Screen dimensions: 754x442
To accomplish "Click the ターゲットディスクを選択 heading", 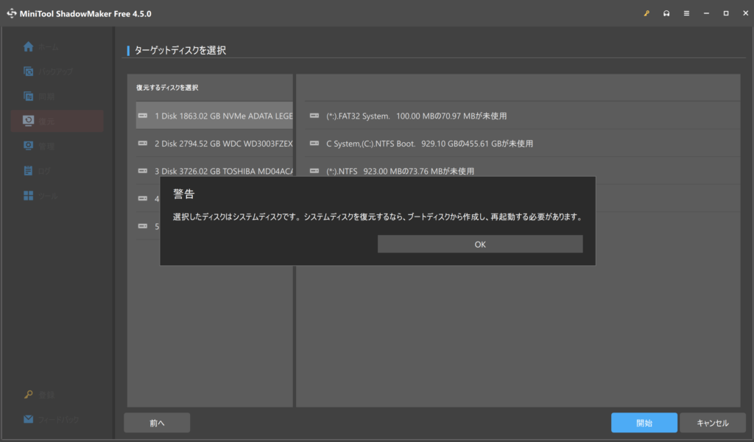I will click(x=180, y=50).
